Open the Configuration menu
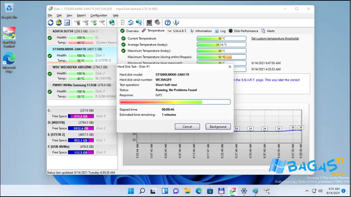The width and height of the screenshot is (351, 197). click(99, 15)
